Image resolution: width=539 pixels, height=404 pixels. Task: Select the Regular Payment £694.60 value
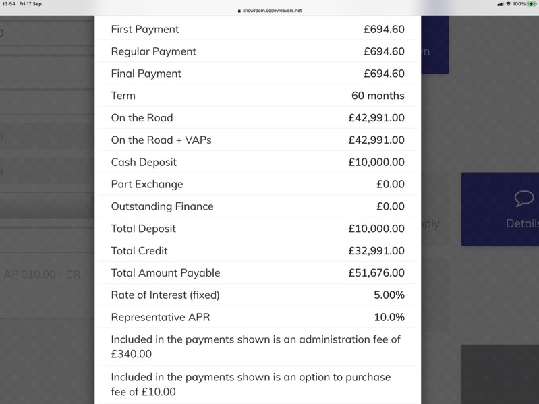(384, 51)
